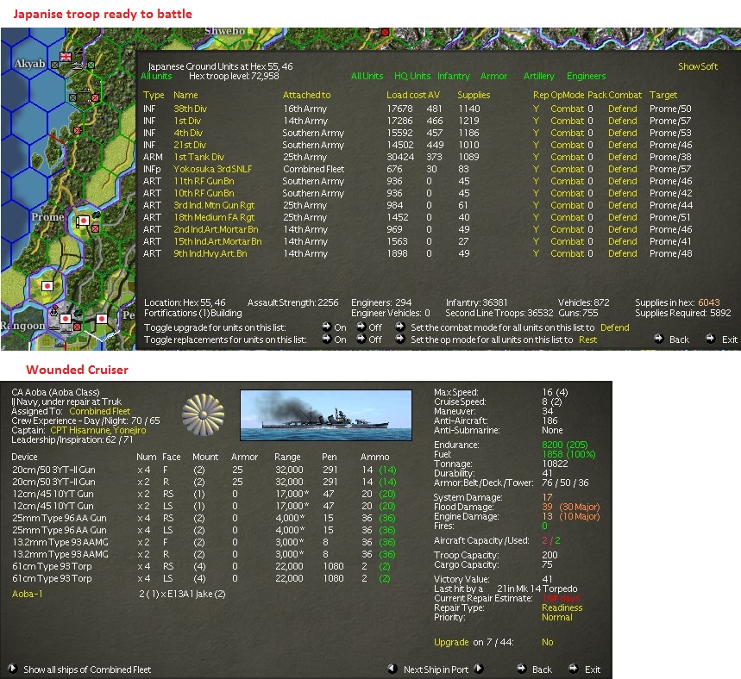
Task: Click the red enemy unit marker beside Prome
Action: [96, 228]
